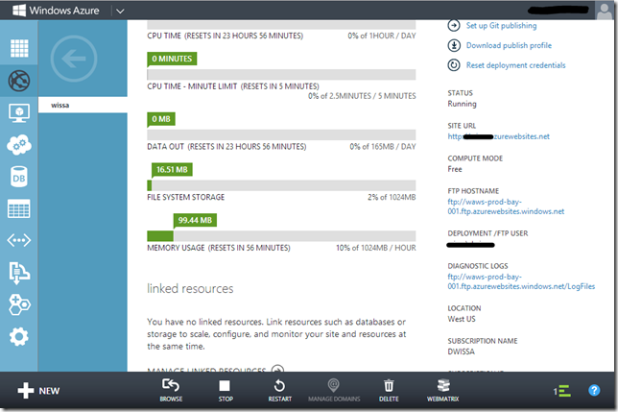This screenshot has height=412, width=618.
Task: Select the wissa site in the list
Action: coord(83,106)
